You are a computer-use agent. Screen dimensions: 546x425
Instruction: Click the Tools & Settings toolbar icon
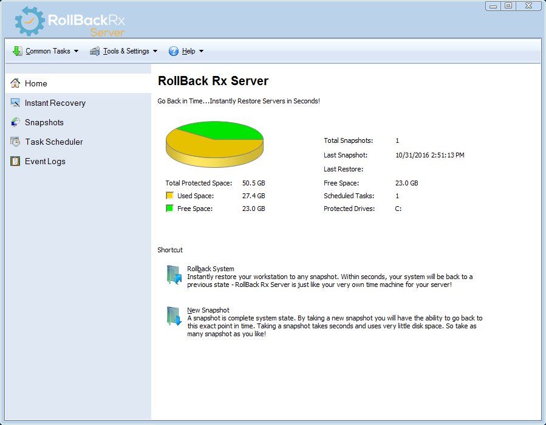point(94,51)
